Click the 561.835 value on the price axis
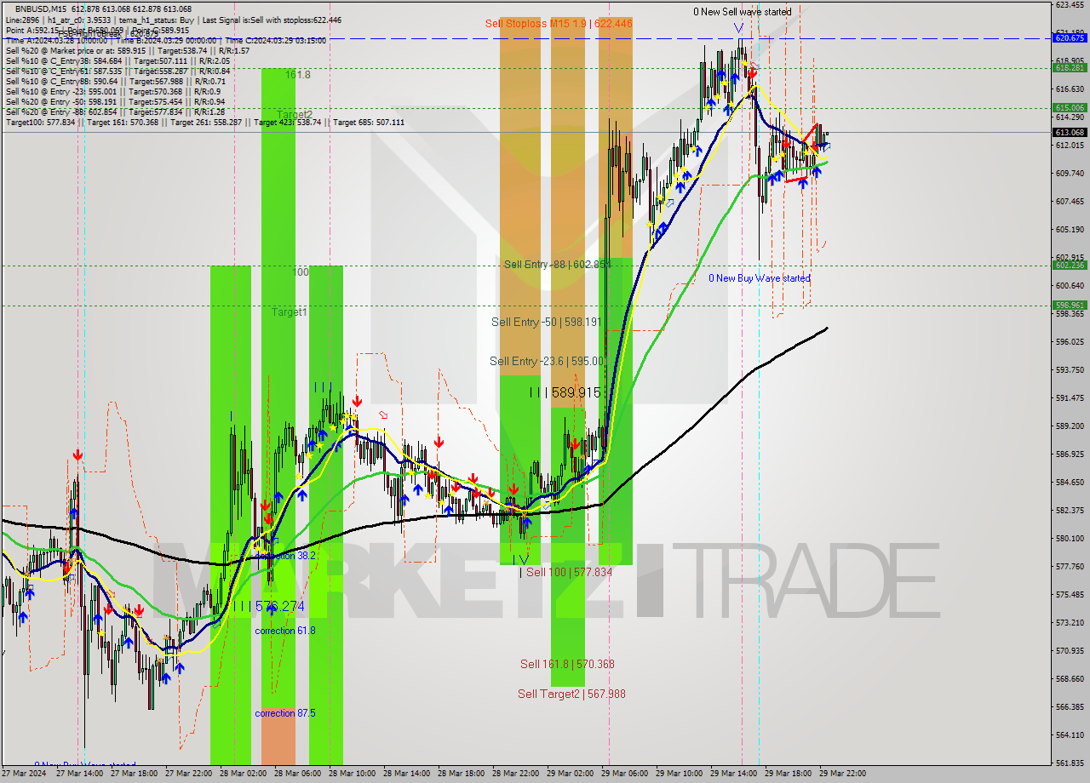Image resolution: width=1090 pixels, height=783 pixels. 1070,763
